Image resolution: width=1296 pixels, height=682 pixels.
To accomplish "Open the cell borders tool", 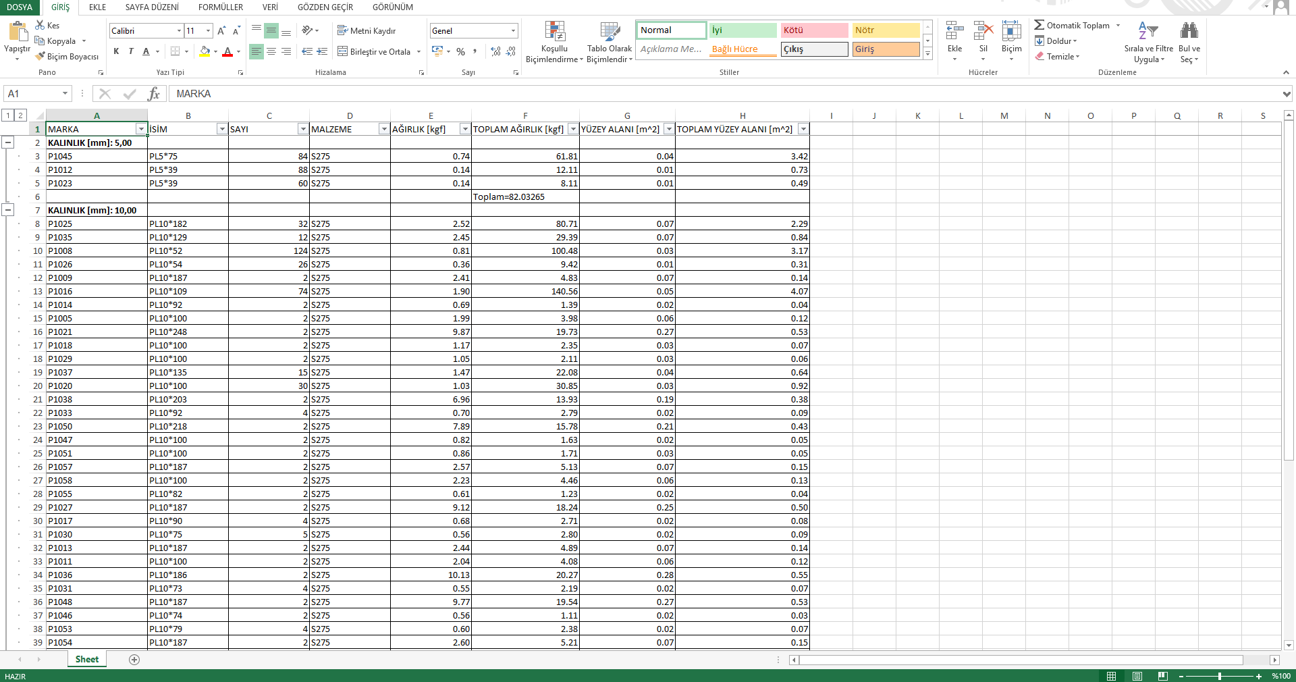I will [x=175, y=51].
